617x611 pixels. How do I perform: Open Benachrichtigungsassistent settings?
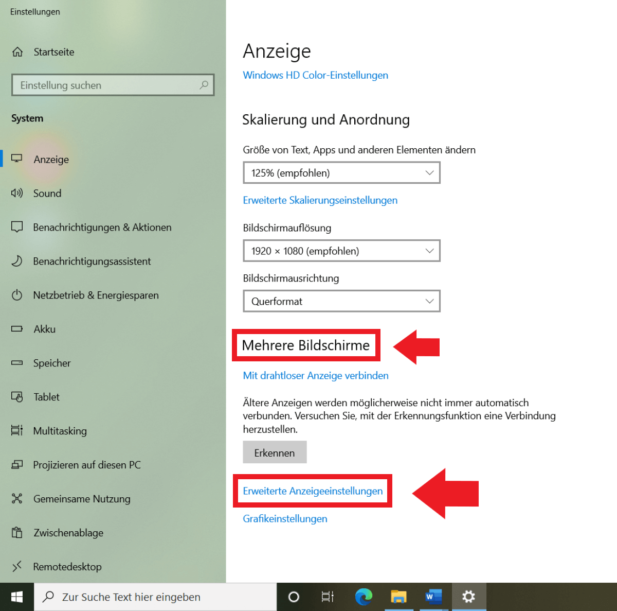pos(92,261)
